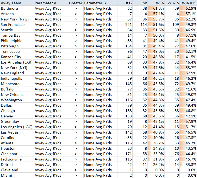Click the 'W% ATS' column header
This screenshot has width=197, height=178.
click(x=188, y=3)
